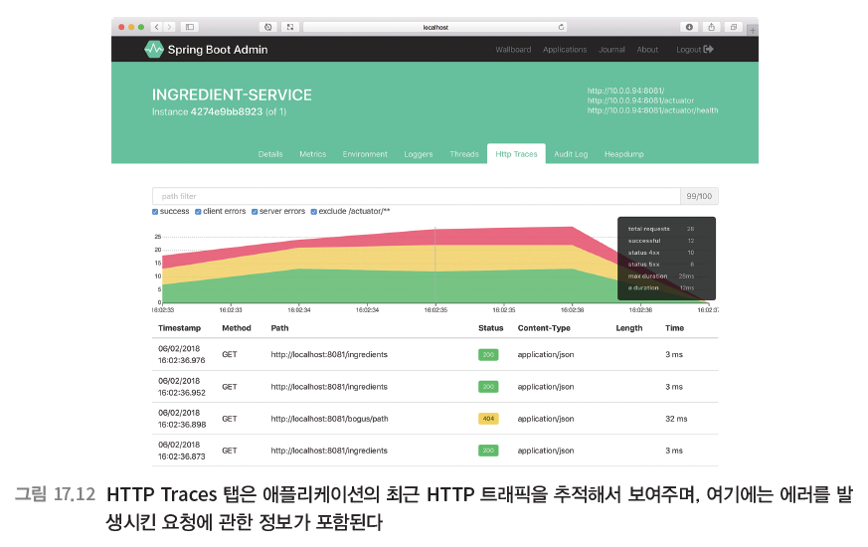
Task: Click the 99/100 counter badge
Action: click(699, 196)
